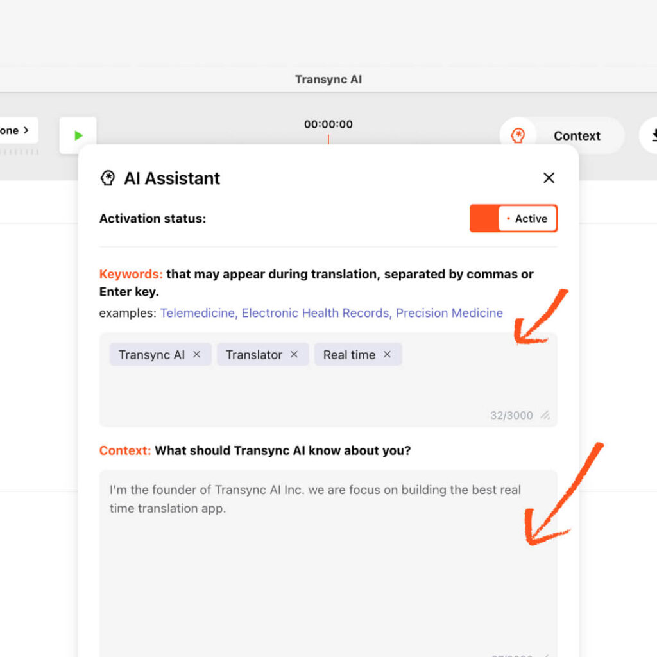657x657 pixels.
Task: Expand the microphone source dropdown chevron
Action: click(26, 130)
